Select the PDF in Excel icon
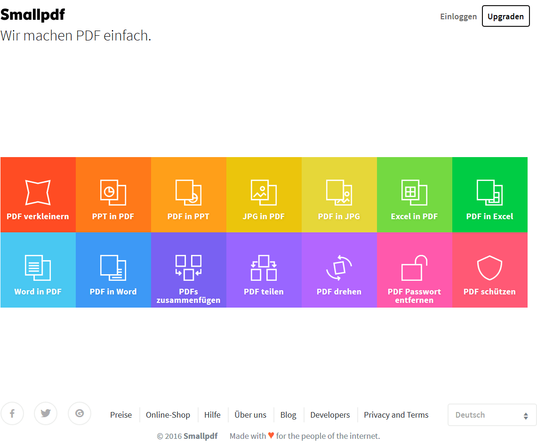537x444 pixels. click(x=490, y=192)
